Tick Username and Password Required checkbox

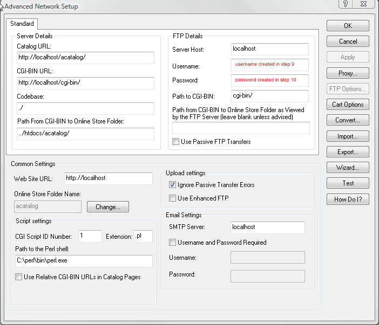(x=173, y=243)
